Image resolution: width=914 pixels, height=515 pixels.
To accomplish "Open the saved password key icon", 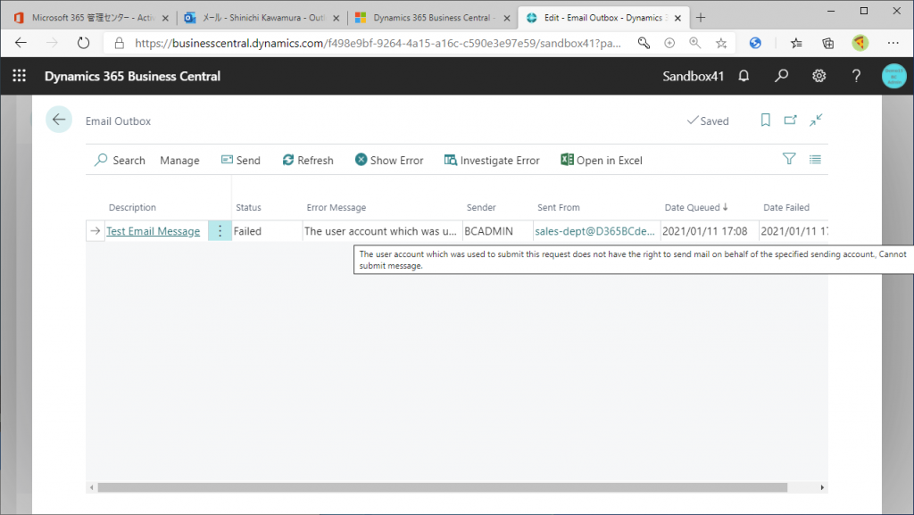I will (644, 43).
